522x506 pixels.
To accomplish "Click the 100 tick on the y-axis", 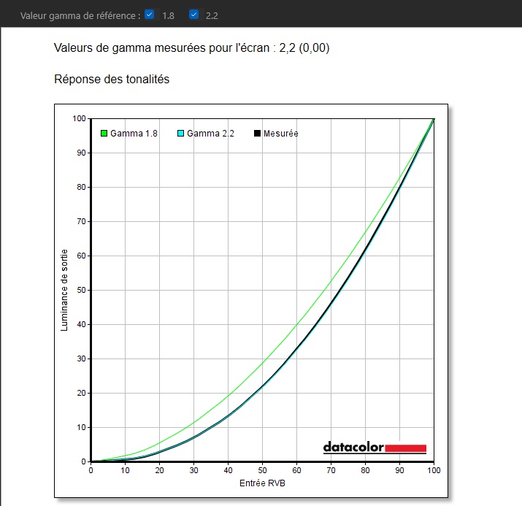I will click(x=79, y=118).
